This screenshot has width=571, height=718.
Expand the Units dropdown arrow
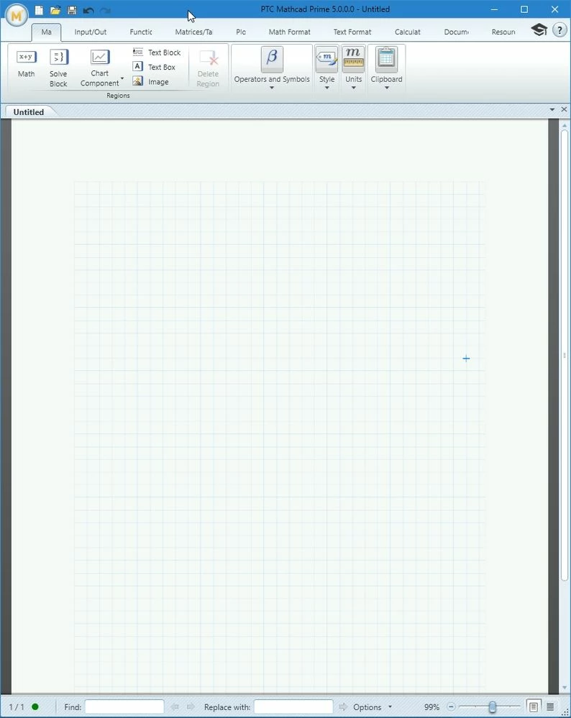[353, 88]
